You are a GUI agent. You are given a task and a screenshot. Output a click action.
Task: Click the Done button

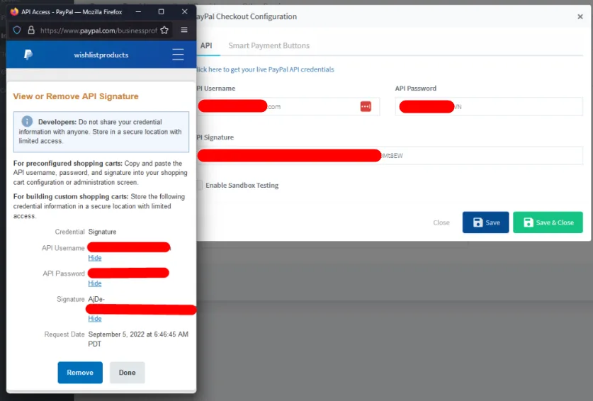coord(127,373)
